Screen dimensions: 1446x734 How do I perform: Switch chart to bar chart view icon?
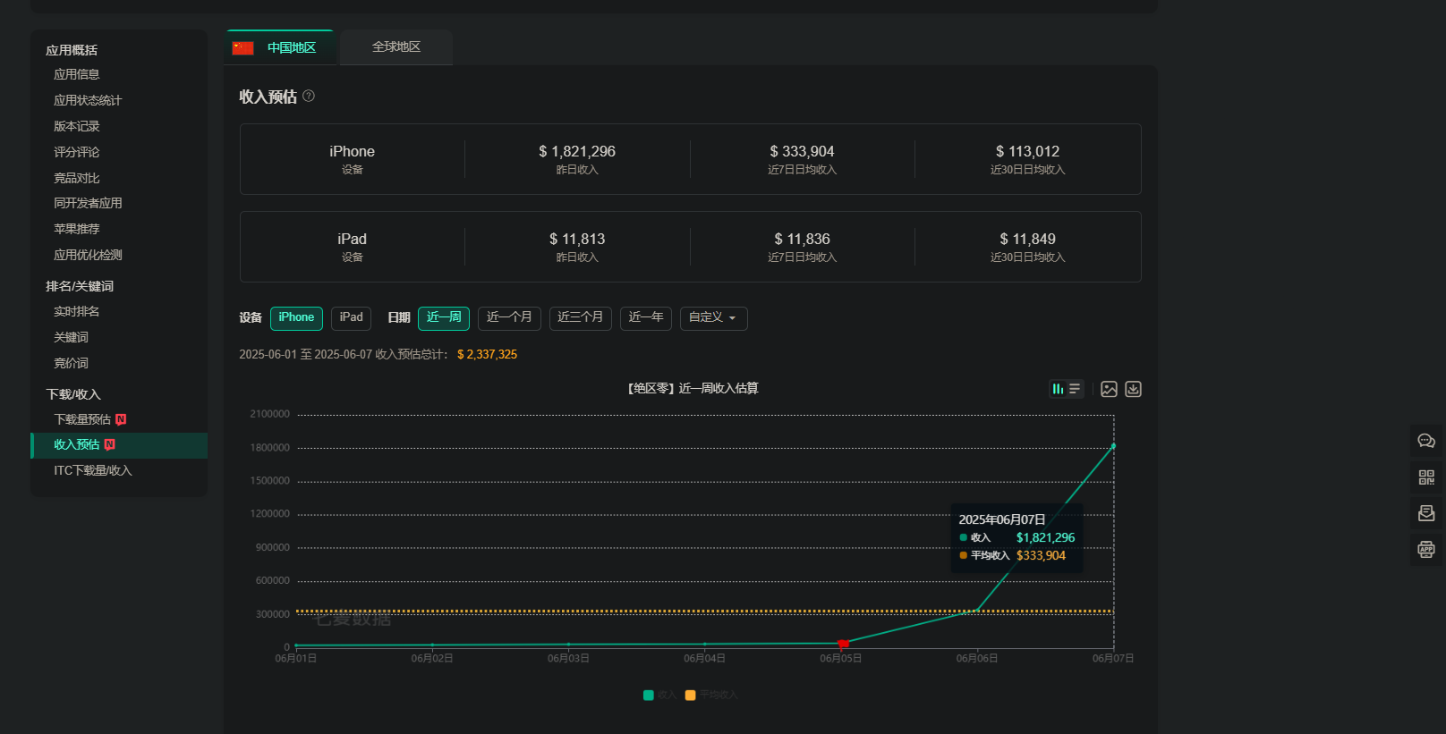click(x=1058, y=389)
